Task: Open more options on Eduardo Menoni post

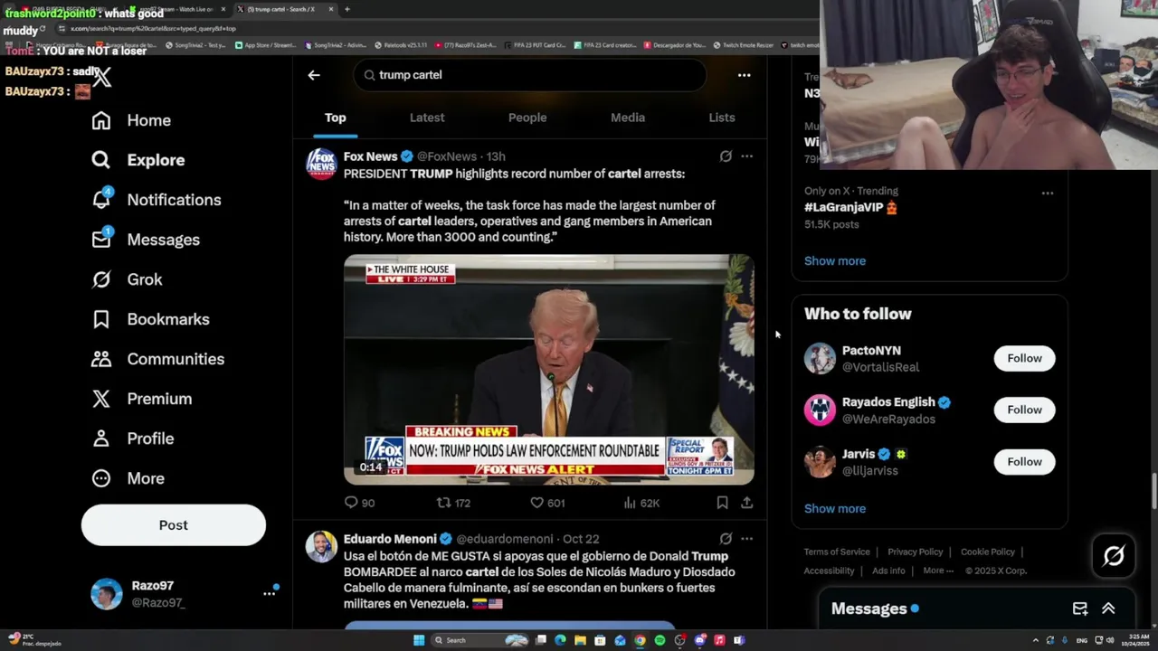Action: click(746, 539)
